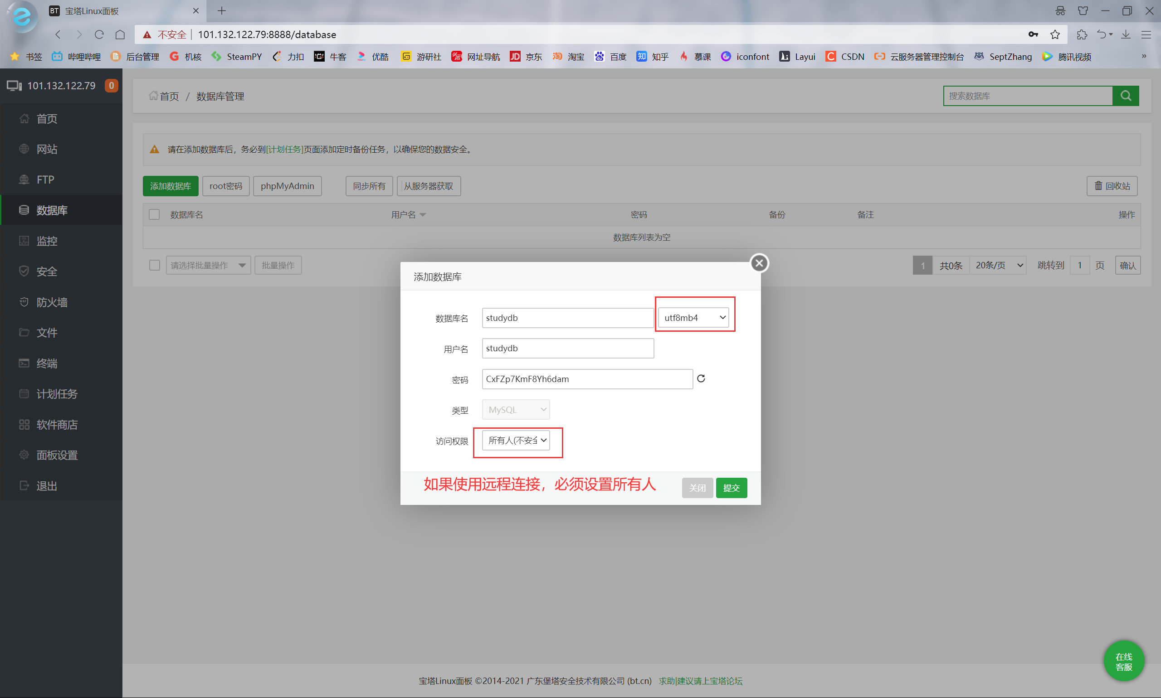Close the Add Database dialog with the X icon

759,263
